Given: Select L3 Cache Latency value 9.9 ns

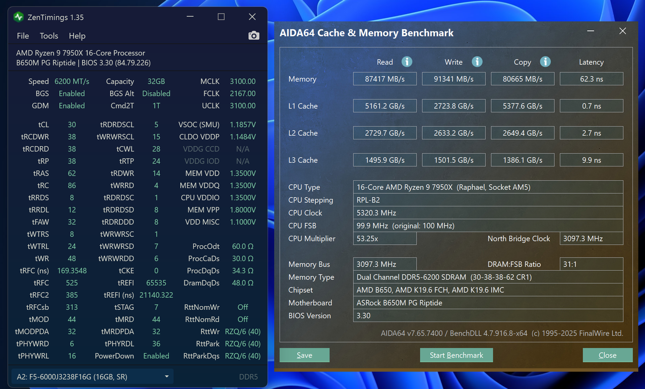Looking at the screenshot, I should click(591, 160).
